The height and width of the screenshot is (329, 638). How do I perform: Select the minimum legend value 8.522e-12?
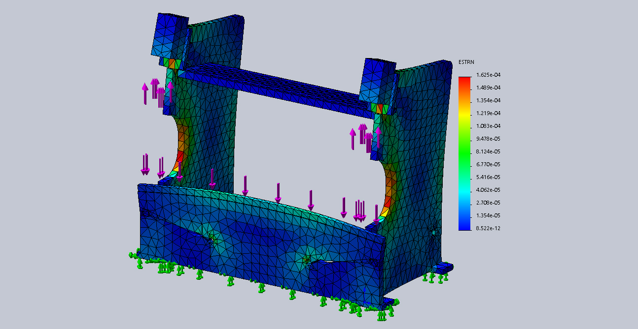[x=488, y=228]
